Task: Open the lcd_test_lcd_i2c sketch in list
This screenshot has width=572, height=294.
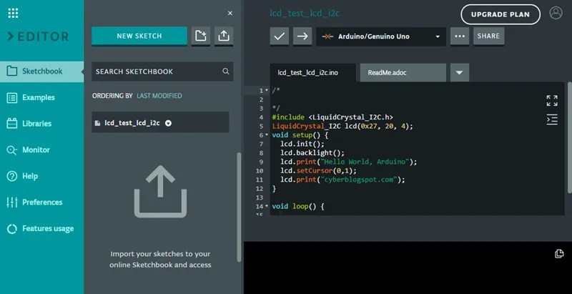Action: point(160,123)
